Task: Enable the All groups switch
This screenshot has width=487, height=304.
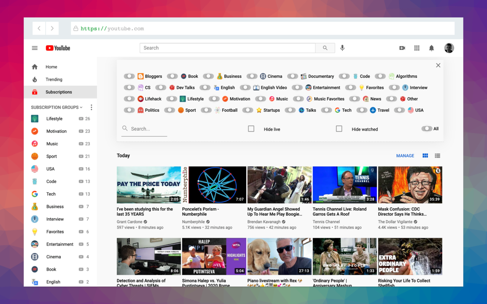Action: 427,129
